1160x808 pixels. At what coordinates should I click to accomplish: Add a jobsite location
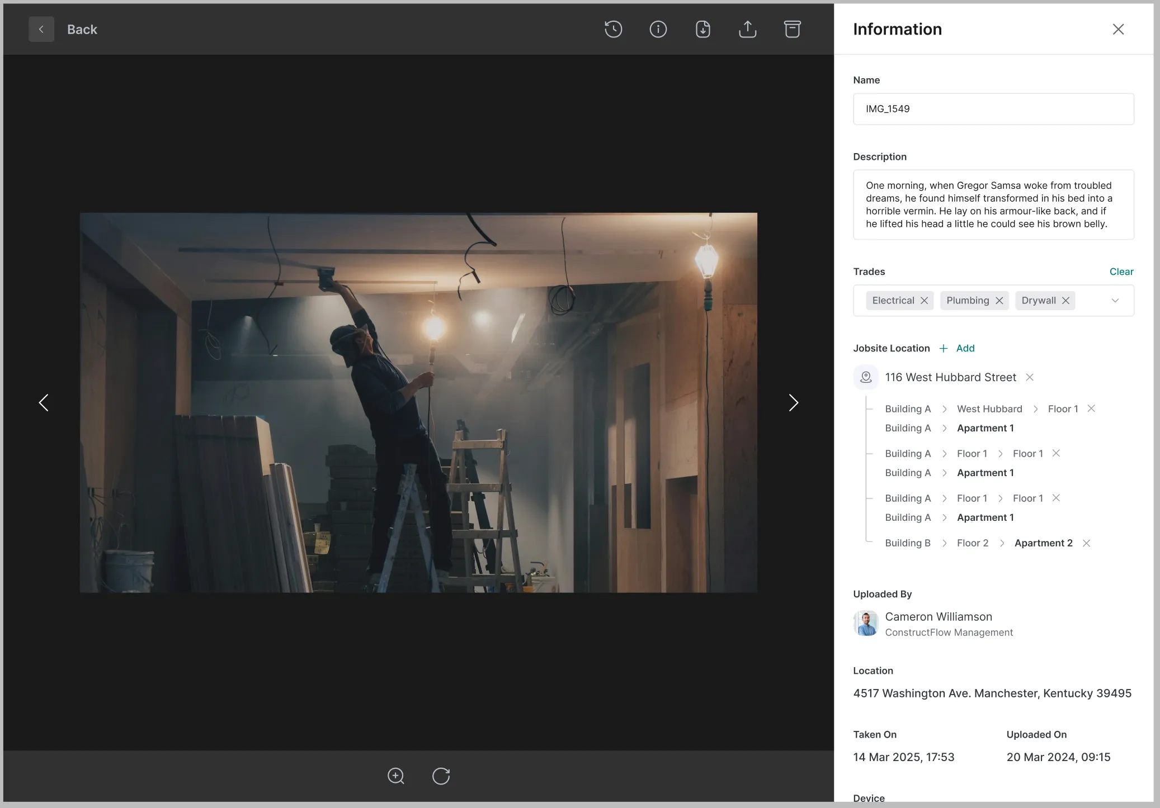[x=957, y=348]
